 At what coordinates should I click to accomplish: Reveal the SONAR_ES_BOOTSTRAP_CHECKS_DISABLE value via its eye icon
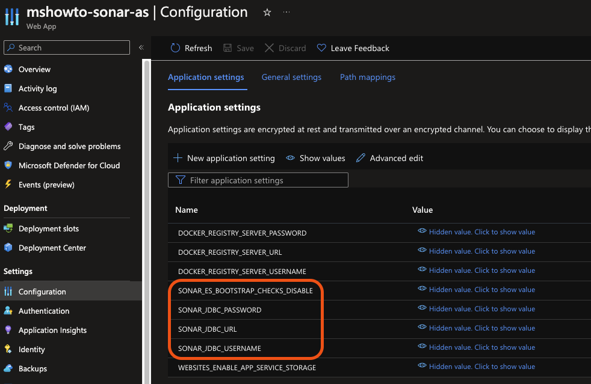(422, 289)
